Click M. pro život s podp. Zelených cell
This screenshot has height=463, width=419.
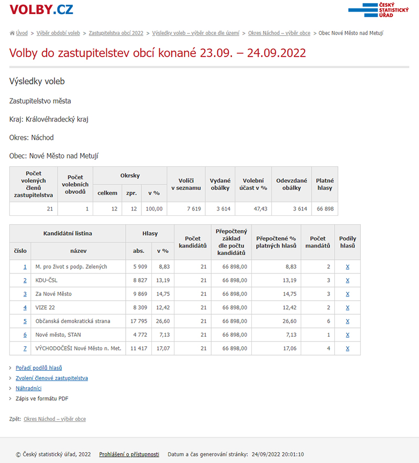click(78, 267)
